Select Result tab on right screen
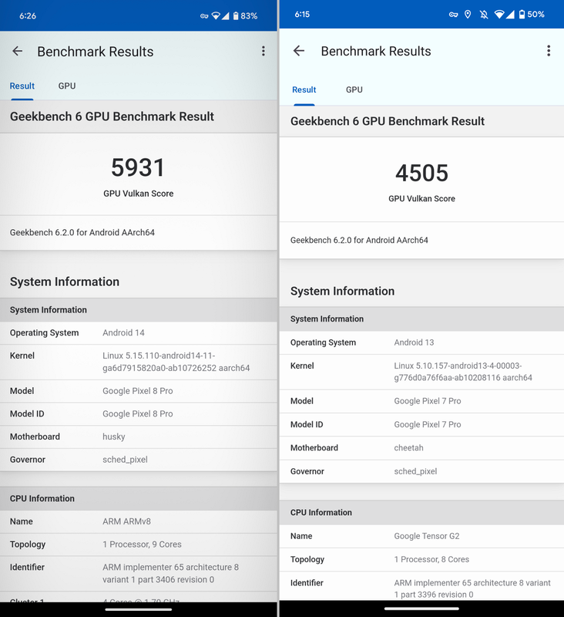This screenshot has width=564, height=617. point(304,89)
